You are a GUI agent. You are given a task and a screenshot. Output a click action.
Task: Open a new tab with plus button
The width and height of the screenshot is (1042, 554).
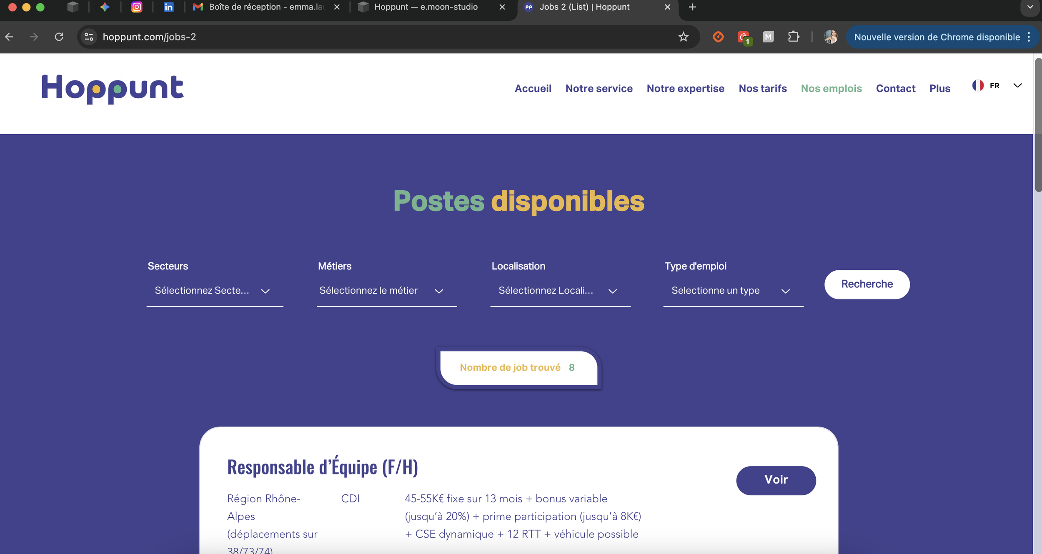coord(692,7)
